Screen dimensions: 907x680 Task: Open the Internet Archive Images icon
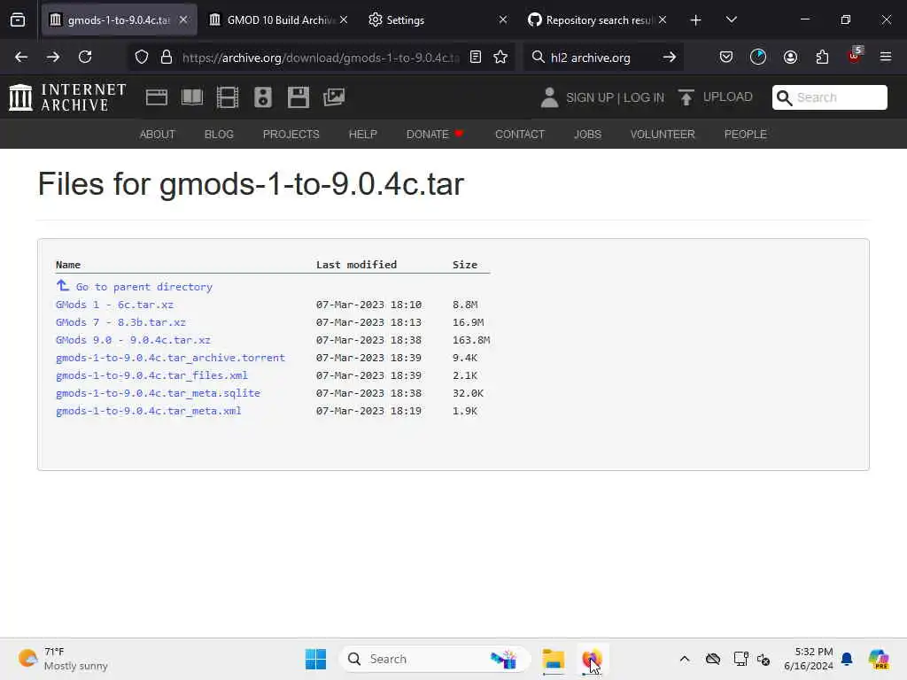(x=334, y=97)
